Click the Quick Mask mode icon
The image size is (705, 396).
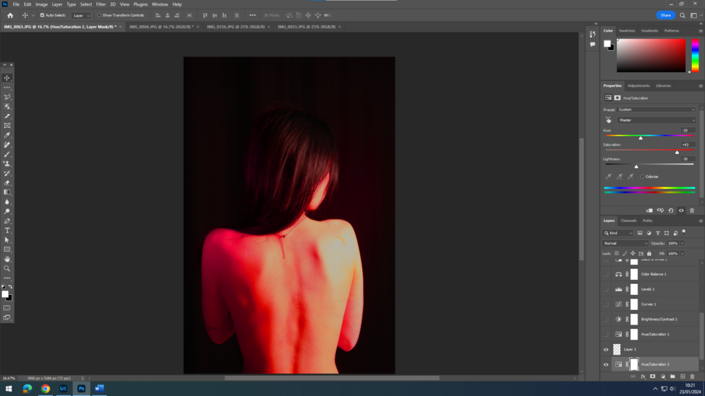(7, 308)
